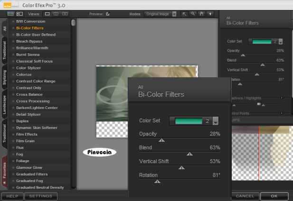The height and width of the screenshot is (201, 293).
Task: Open the Favorites tab
Action: pos(4,173)
